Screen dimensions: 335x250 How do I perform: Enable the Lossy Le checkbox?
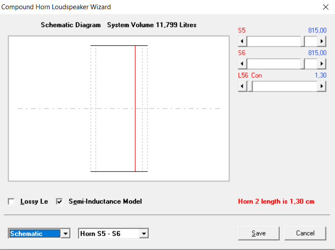pos(11,201)
